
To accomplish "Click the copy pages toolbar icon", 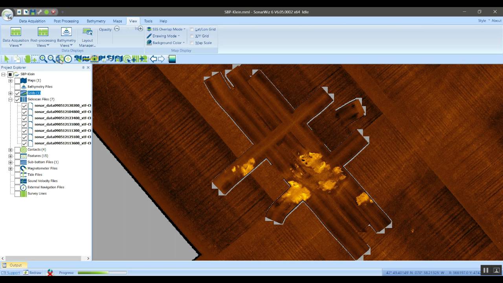I will click(x=17, y=59).
